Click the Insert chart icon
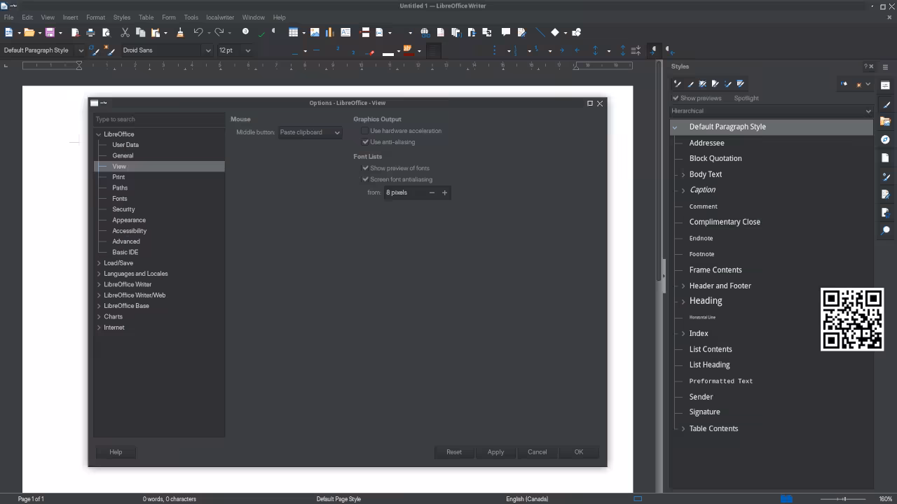This screenshot has height=504, width=897. pos(329,32)
